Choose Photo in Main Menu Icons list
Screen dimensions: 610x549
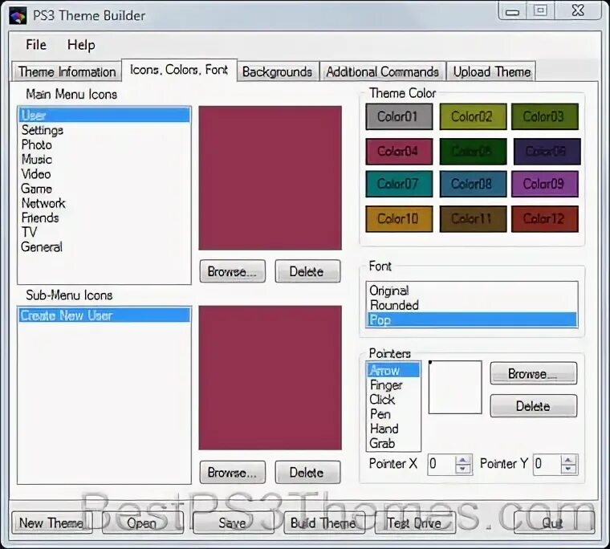point(104,144)
